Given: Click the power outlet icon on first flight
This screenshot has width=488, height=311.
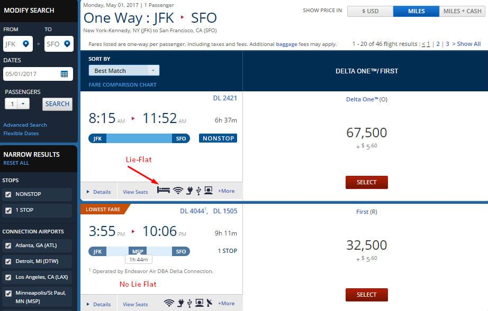Looking at the screenshot, I should tap(189, 191).
